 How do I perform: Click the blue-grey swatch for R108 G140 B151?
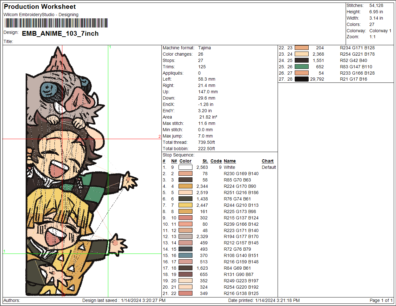click(x=185, y=255)
